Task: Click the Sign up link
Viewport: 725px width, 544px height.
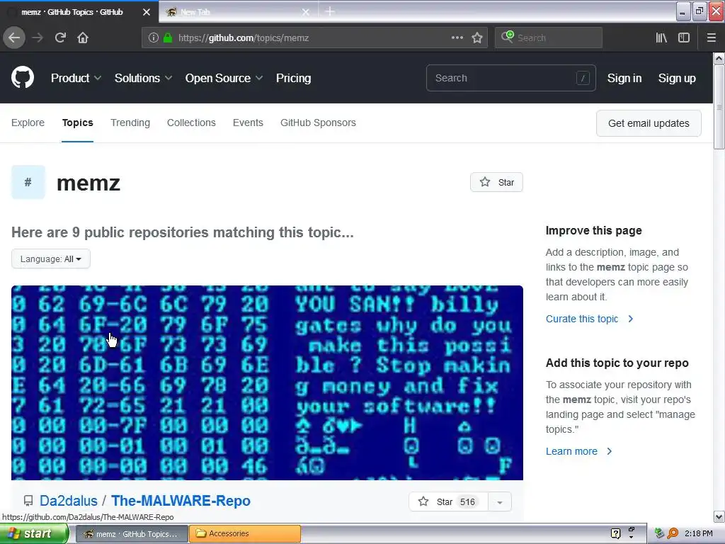Action: (677, 78)
